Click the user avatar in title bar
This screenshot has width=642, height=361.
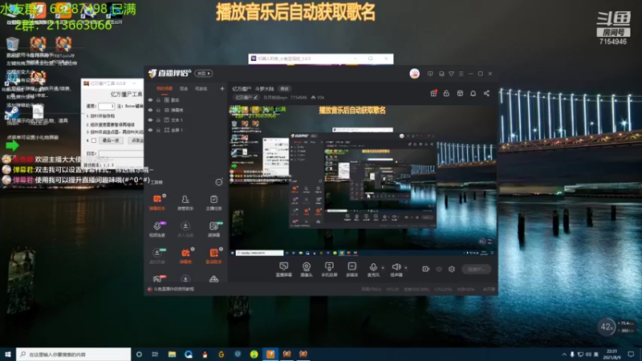[x=414, y=74]
